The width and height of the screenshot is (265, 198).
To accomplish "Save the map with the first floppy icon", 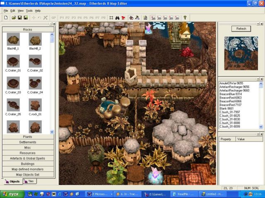I will (20, 17).
